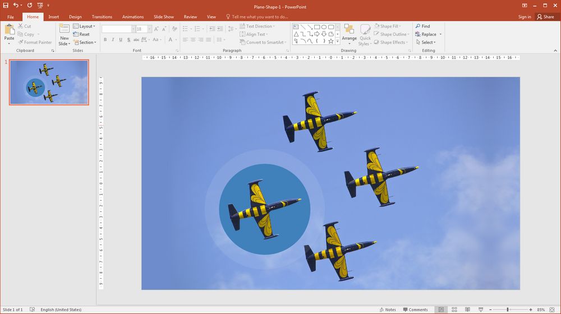Select the Isosceles Triangle shape
Screen dimensions: 561x314
(x=296, y=34)
